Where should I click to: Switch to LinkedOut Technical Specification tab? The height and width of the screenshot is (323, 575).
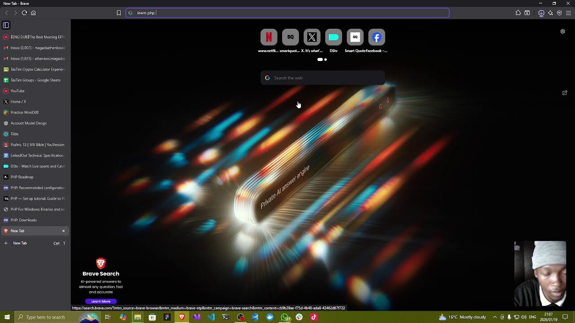pos(35,155)
